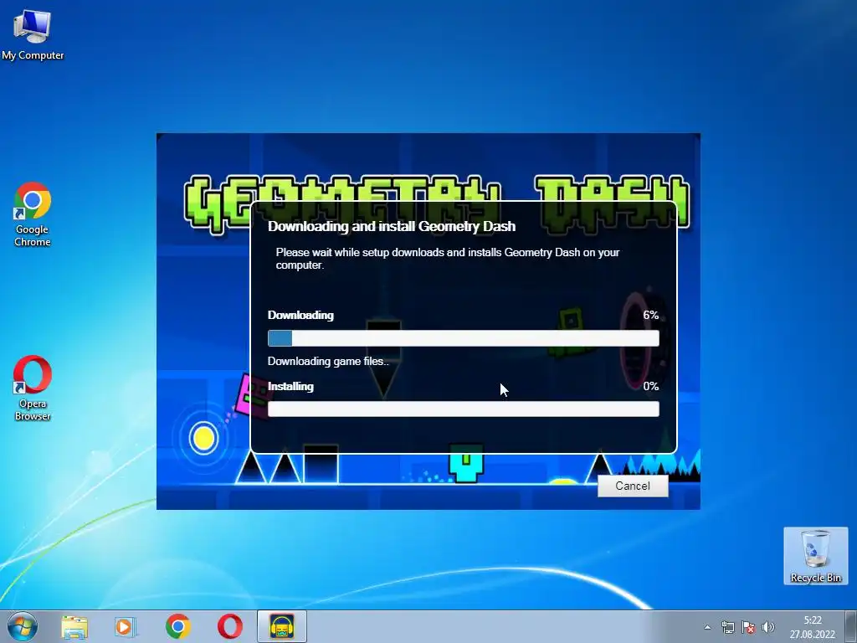Click the 0% installing percentage
Screen dimensions: 857x643
[x=650, y=386]
